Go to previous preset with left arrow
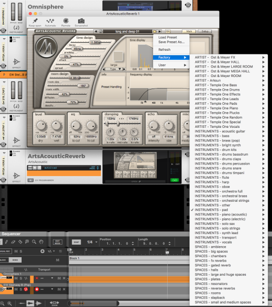Viewport: 272px width, 307px height. pyautogui.click(x=96, y=31)
